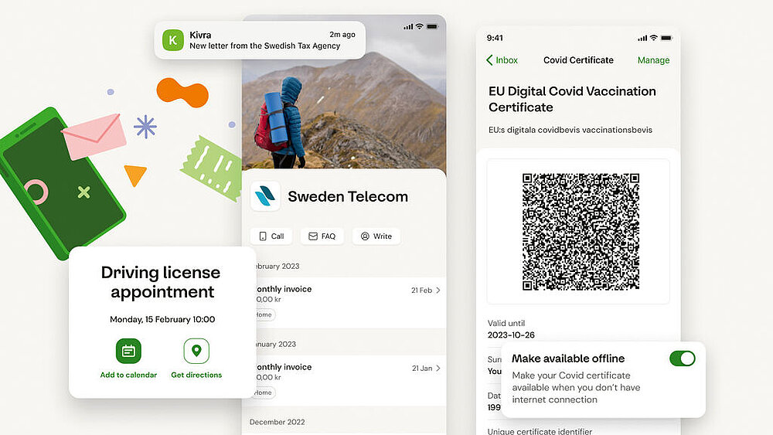Tap the Covid certificate QR code
The image size is (773, 435).
pyautogui.click(x=581, y=232)
